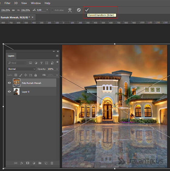This screenshot has width=170, height=171.
Task: Create a new group folder icon
Action: 40,163
